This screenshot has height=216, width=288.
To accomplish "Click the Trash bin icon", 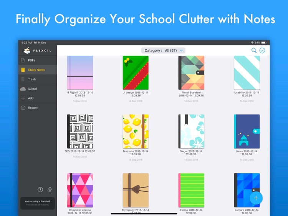I will pos(23,79).
